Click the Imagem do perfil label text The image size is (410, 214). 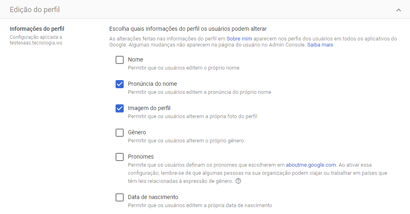[x=149, y=108]
